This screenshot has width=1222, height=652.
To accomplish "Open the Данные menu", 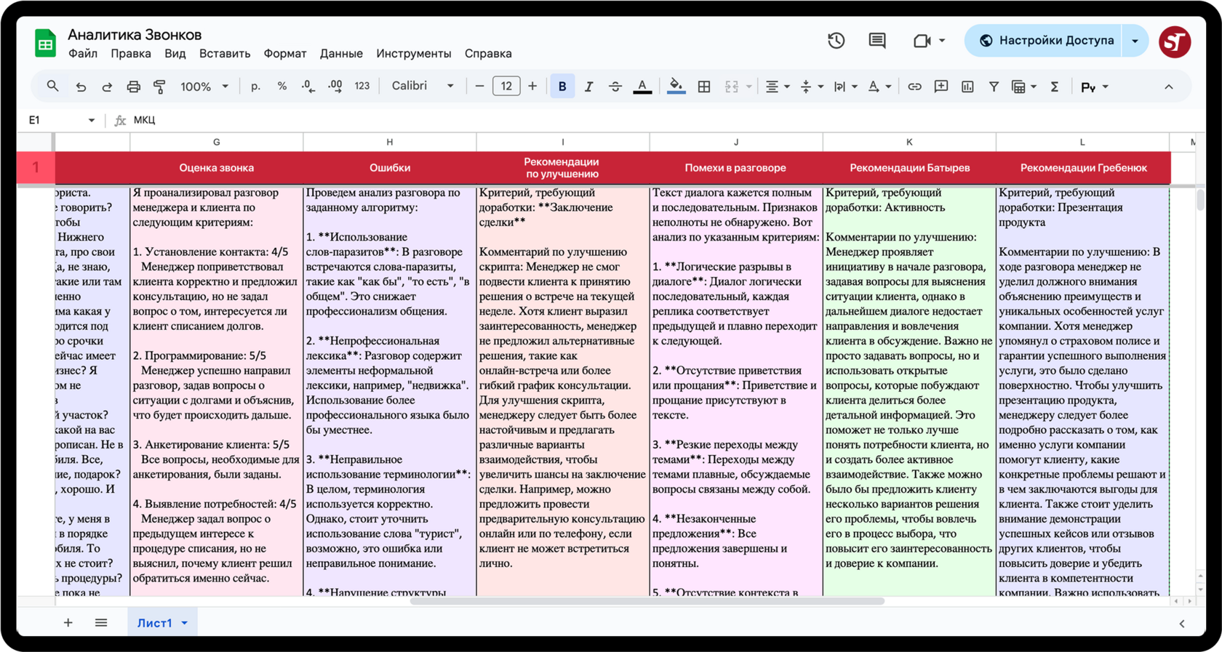I will (341, 54).
